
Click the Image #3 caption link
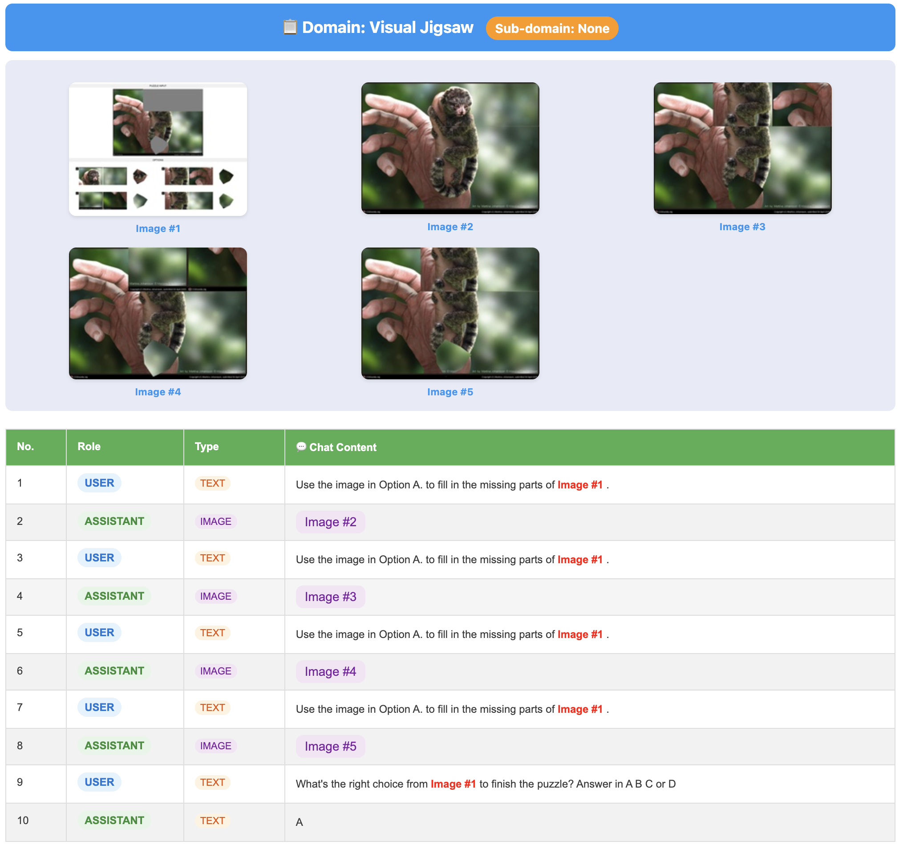pyautogui.click(x=742, y=227)
